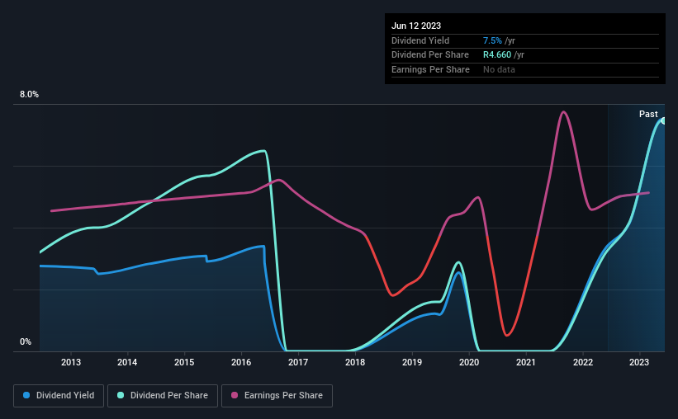Click the No data earnings value
The height and width of the screenshot is (419, 678).
(499, 69)
